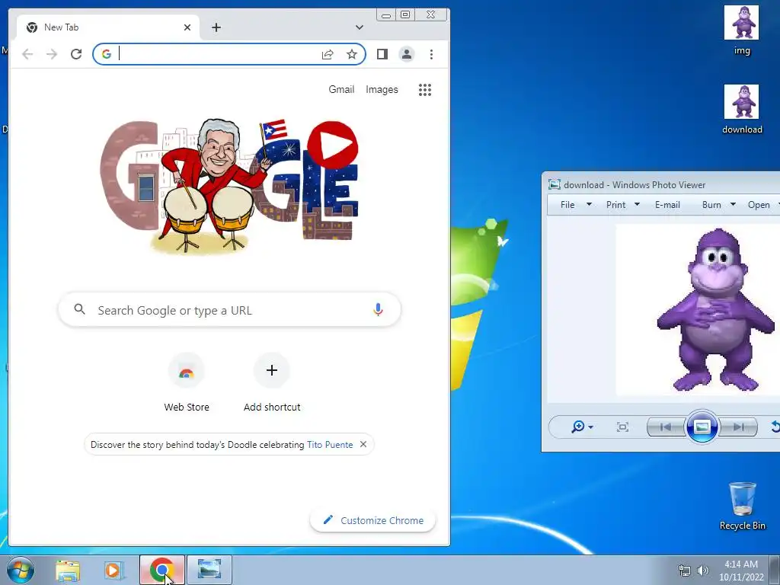Go to previous image in Photo Viewer
This screenshot has width=780, height=585.
(666, 427)
